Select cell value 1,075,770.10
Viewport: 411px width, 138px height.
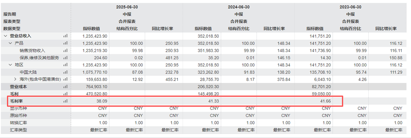pos(95,72)
